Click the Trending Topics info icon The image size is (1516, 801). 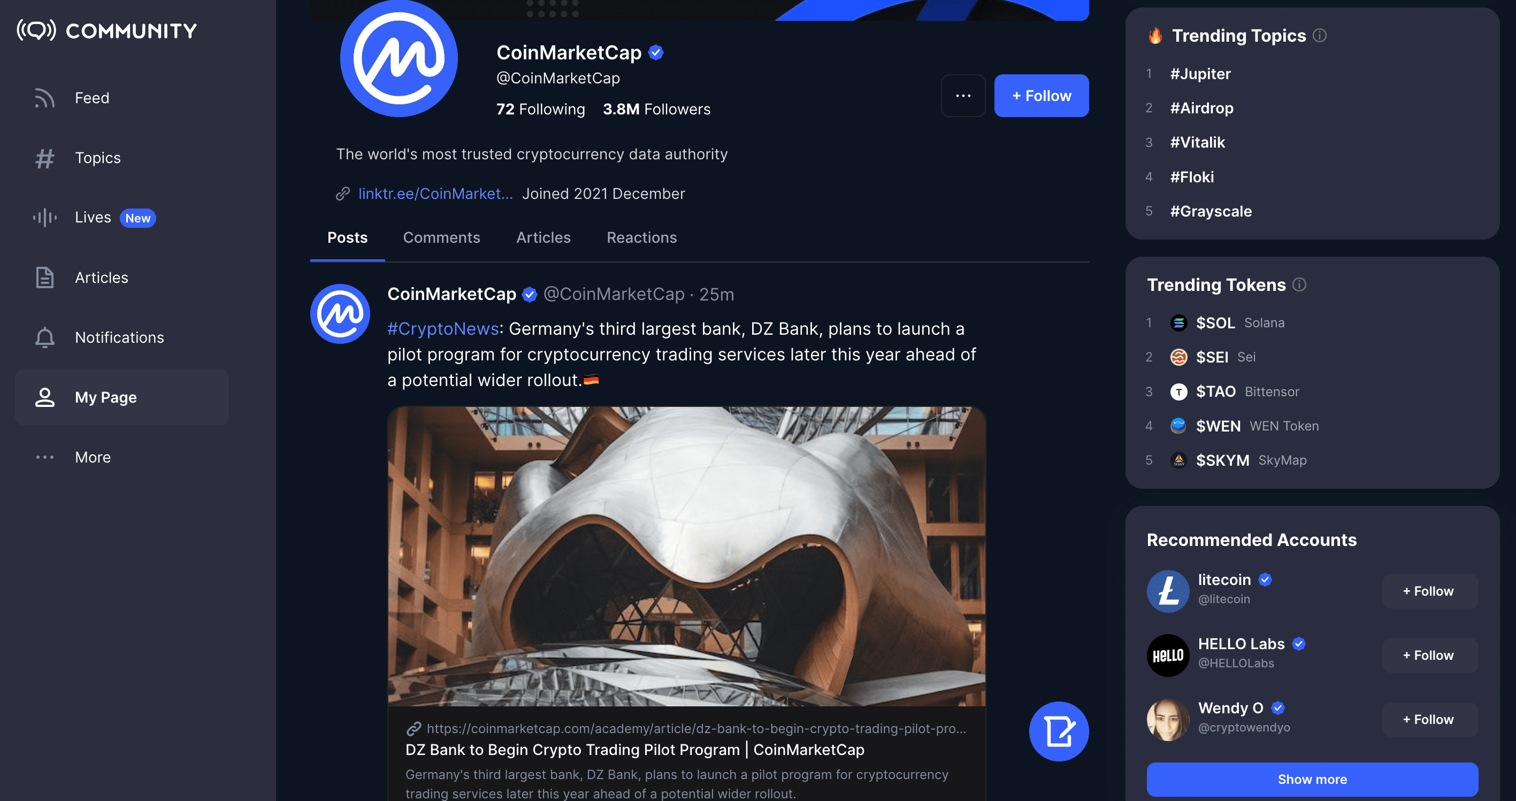1320,36
